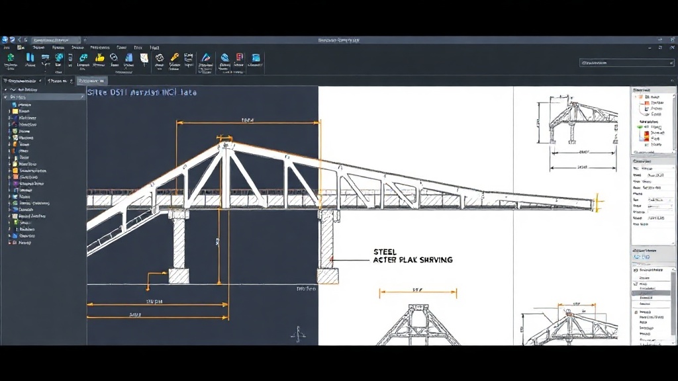Click the blue and red triangle ribbon icon
The image size is (678, 381).
[206, 57]
